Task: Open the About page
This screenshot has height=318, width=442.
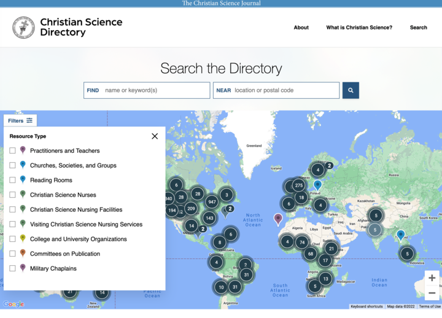Action: (301, 28)
